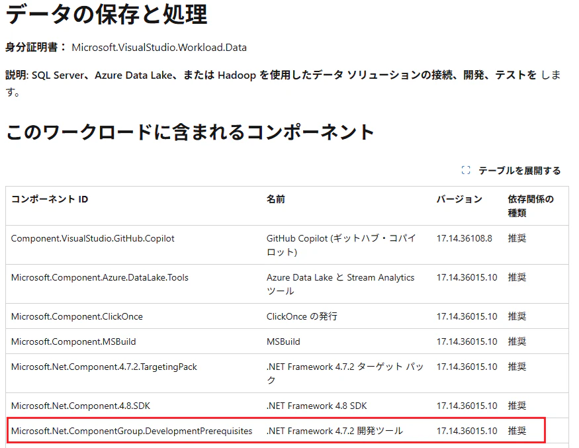
Task: Click '推奨' in the DevelopmentPrerequisites row
Action: tap(517, 431)
